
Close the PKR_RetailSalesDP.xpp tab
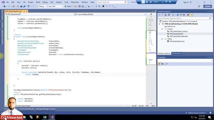[27, 11]
